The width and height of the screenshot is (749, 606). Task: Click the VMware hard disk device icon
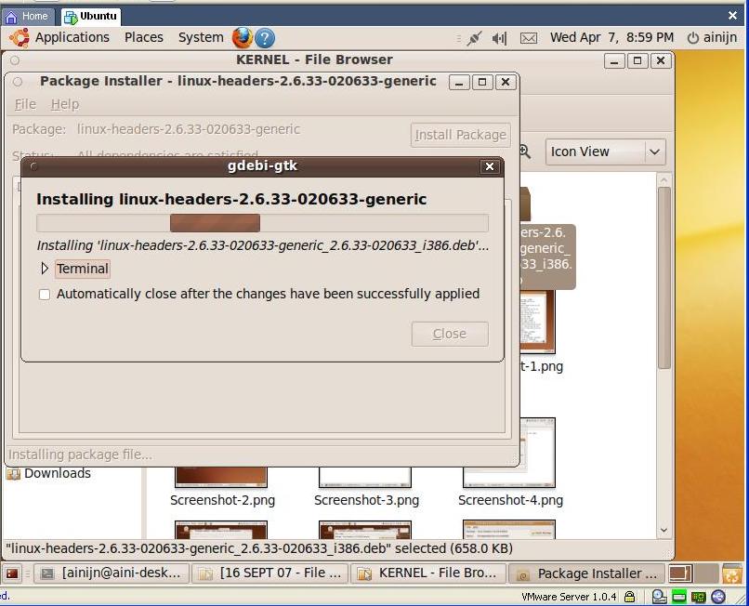click(x=659, y=597)
